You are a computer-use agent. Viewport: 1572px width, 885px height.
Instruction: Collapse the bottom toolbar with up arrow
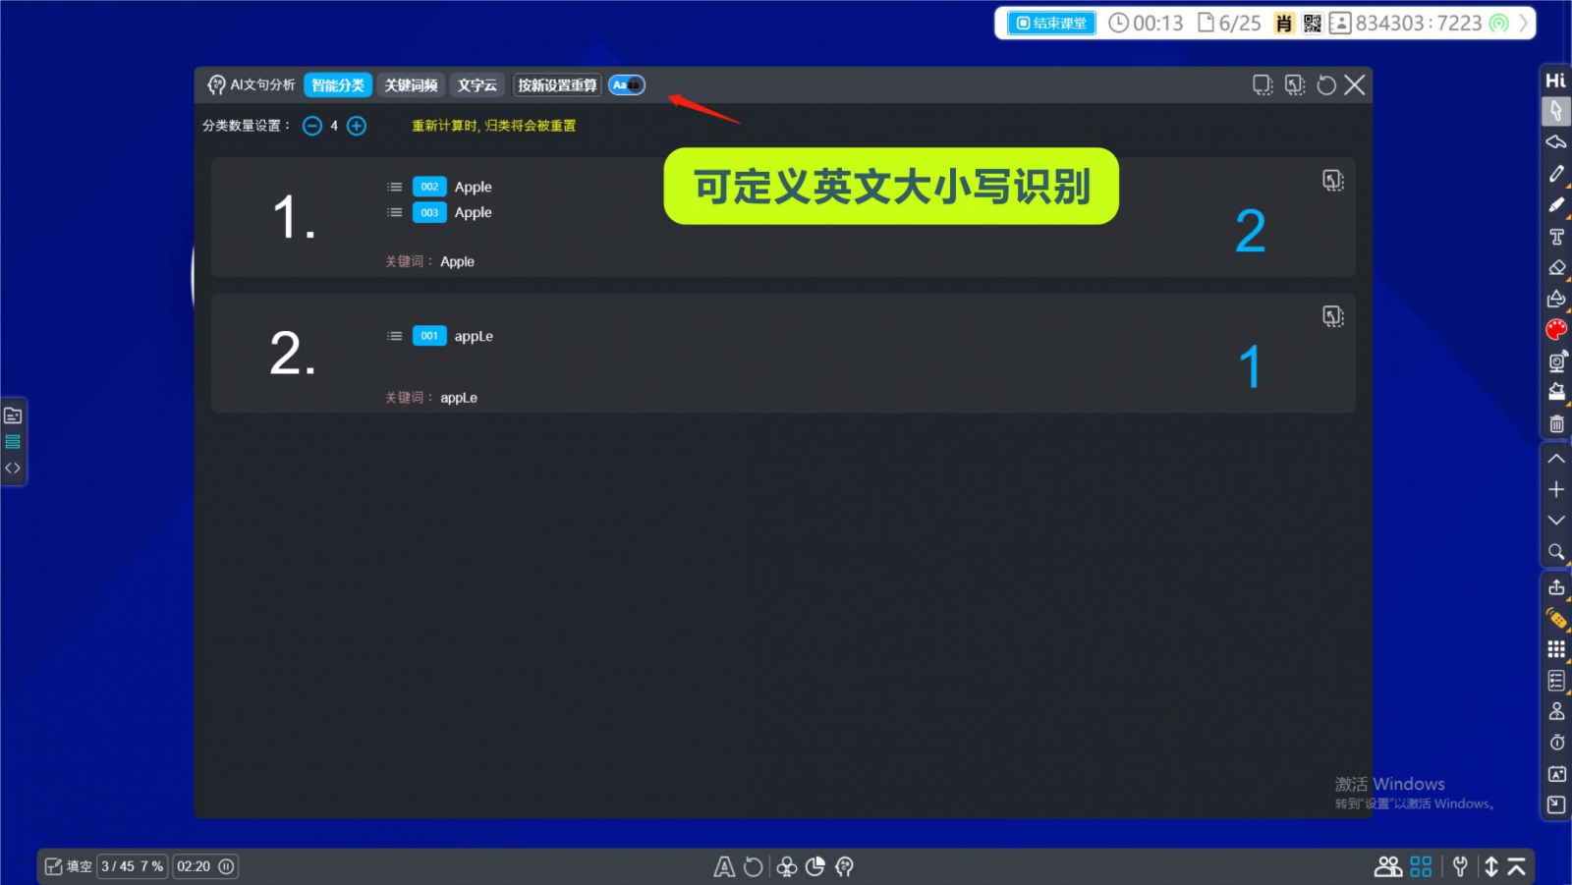(1516, 866)
